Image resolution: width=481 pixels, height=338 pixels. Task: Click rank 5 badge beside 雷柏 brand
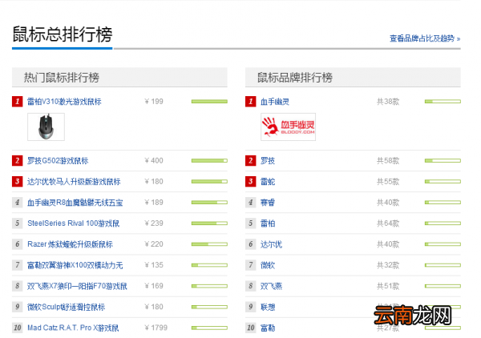point(251,223)
